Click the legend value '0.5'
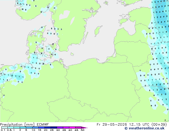The height and width of the screenshot is (131, 169). 9,130
